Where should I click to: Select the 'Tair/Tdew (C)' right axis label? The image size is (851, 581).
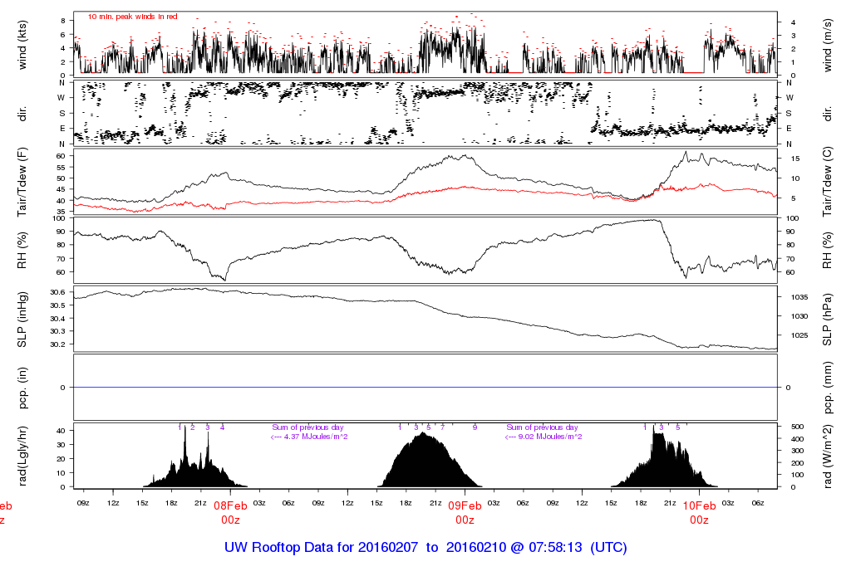click(x=828, y=180)
